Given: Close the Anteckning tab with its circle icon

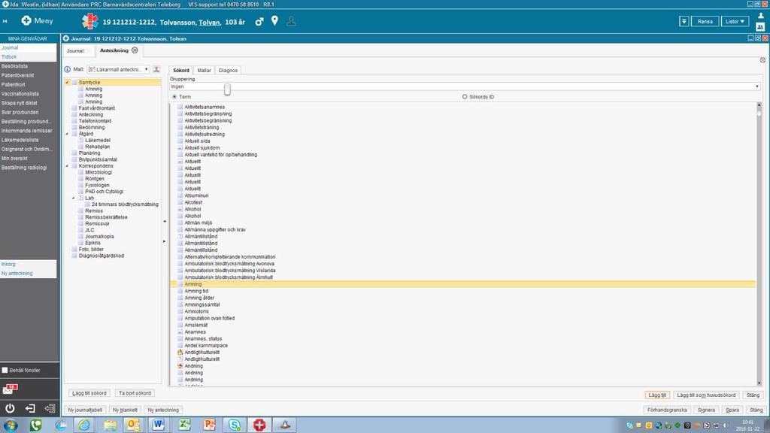Looking at the screenshot, I should pyautogui.click(x=135, y=50).
